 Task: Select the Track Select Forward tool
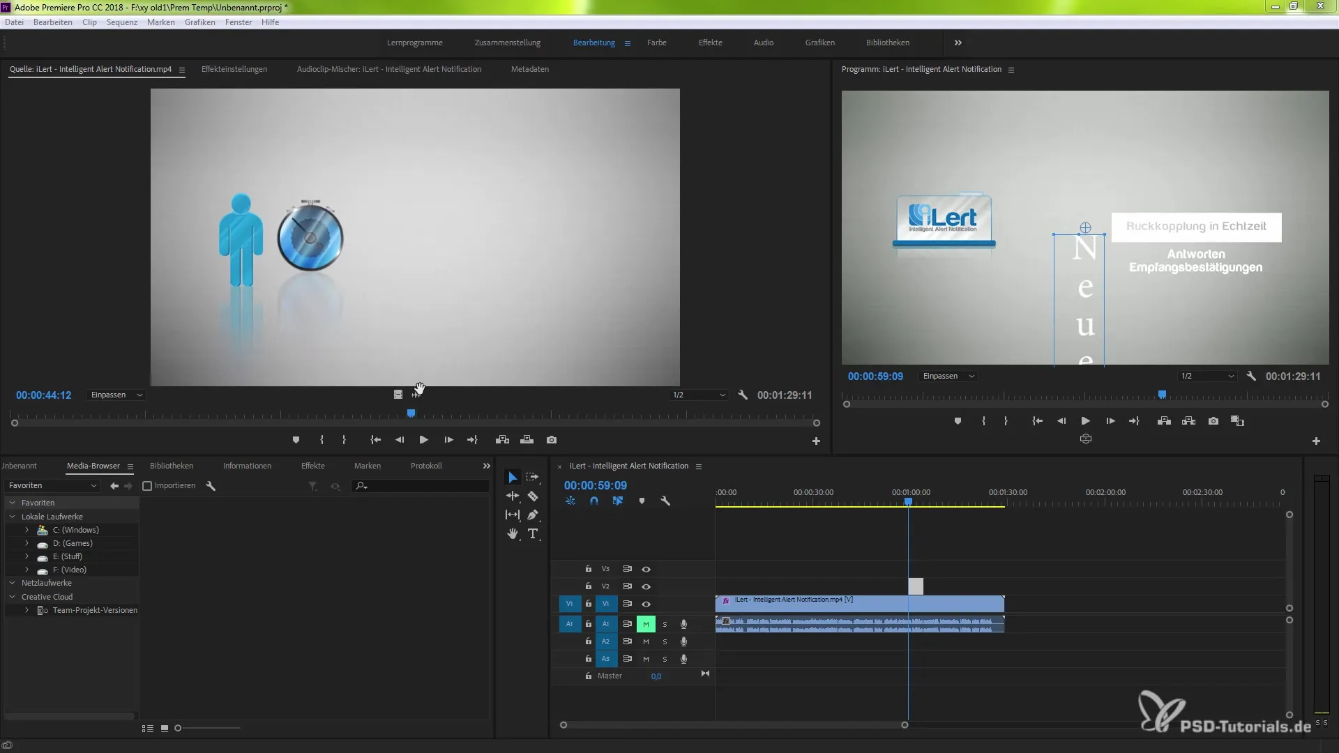[533, 478]
